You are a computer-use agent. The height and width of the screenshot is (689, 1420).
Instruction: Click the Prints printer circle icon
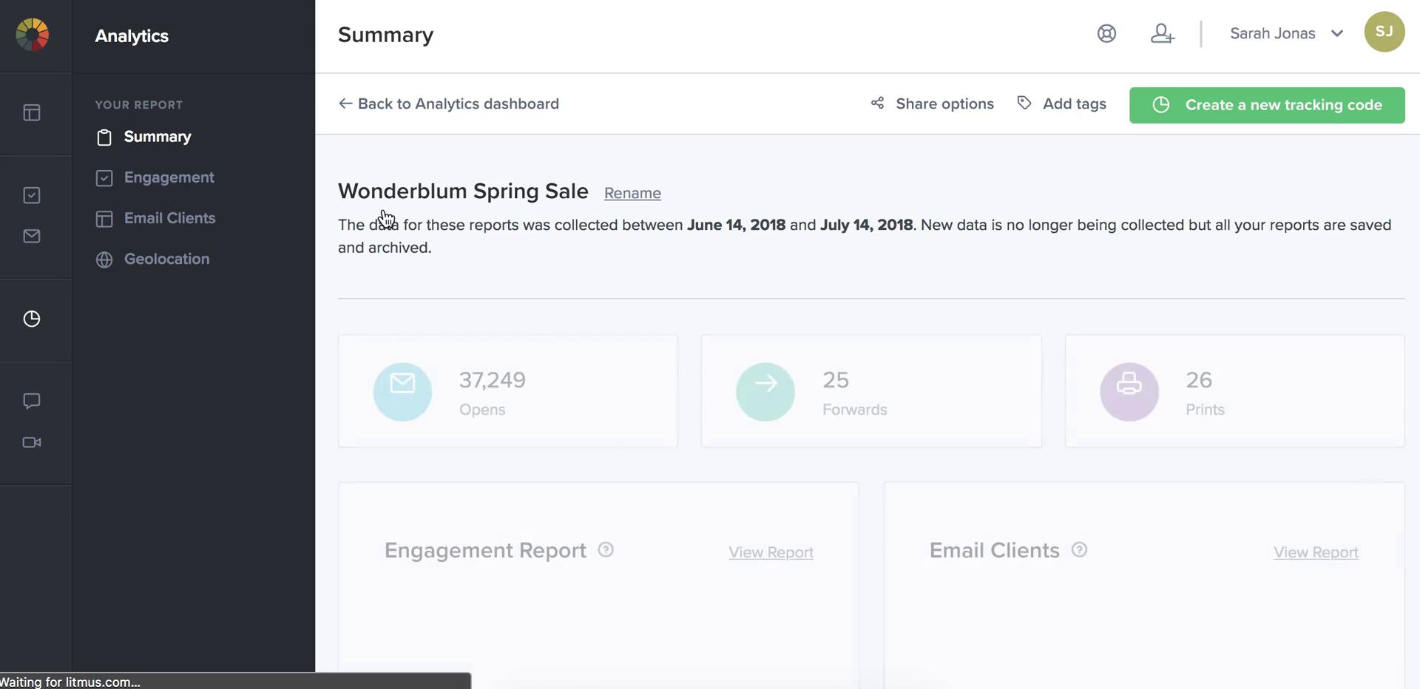[x=1129, y=392]
